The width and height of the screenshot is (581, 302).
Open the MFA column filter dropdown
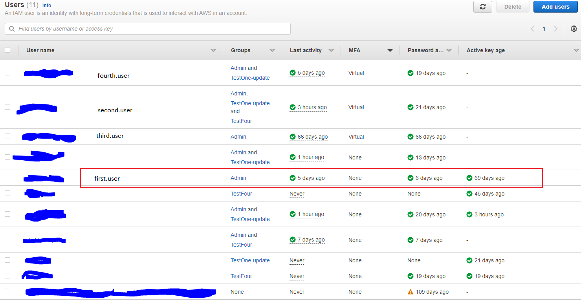pyautogui.click(x=390, y=50)
